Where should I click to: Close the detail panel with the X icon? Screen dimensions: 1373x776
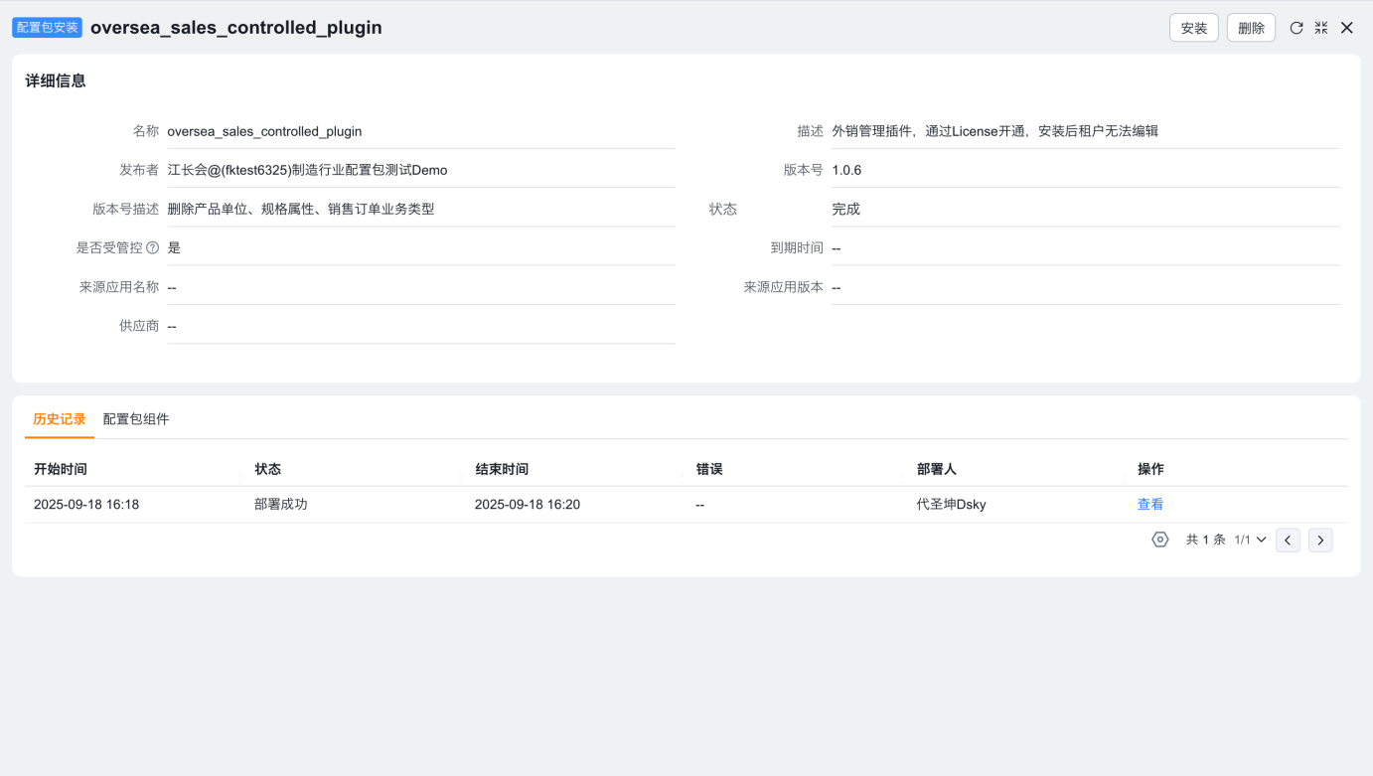tap(1347, 28)
